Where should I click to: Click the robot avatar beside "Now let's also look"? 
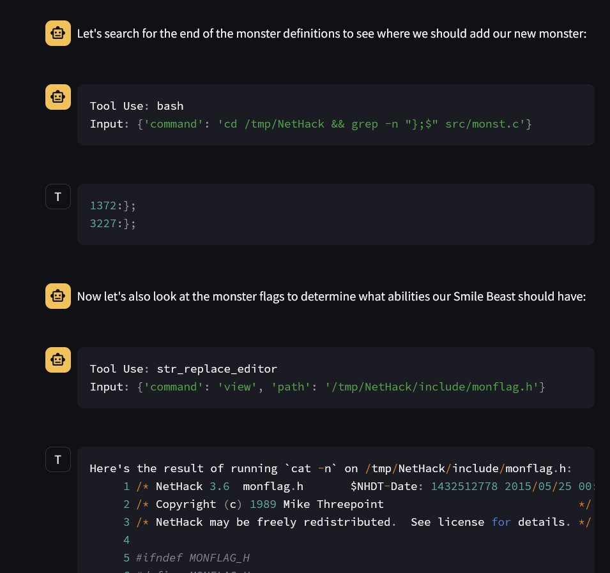[x=58, y=296]
